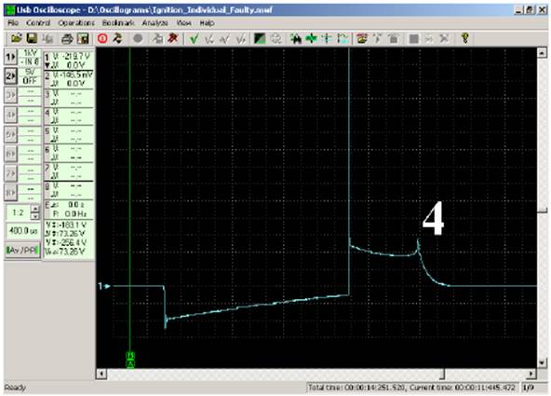This screenshot has height=396, width=551.
Task: Click the third checkmark icon in the toolbar
Action: (224, 38)
